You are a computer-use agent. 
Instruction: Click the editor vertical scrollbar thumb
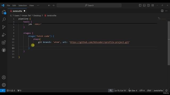point(169,43)
